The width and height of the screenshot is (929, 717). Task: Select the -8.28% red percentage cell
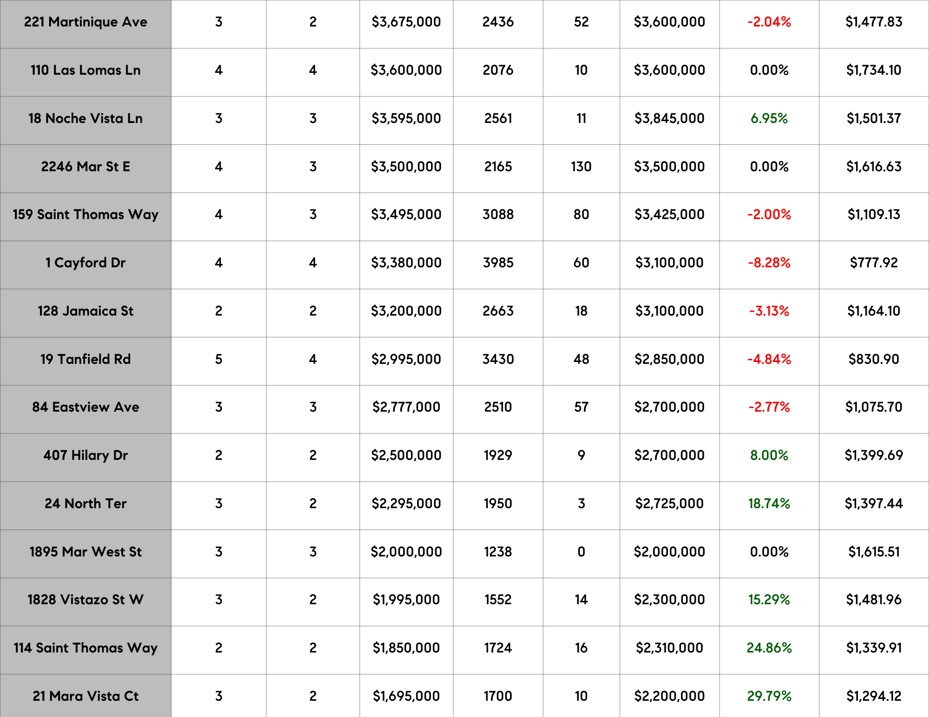(769, 263)
